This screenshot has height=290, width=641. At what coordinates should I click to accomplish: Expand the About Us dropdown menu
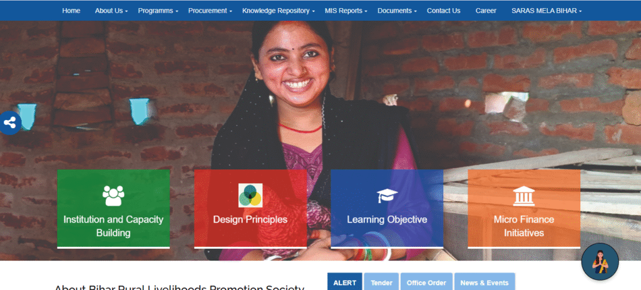click(x=111, y=11)
